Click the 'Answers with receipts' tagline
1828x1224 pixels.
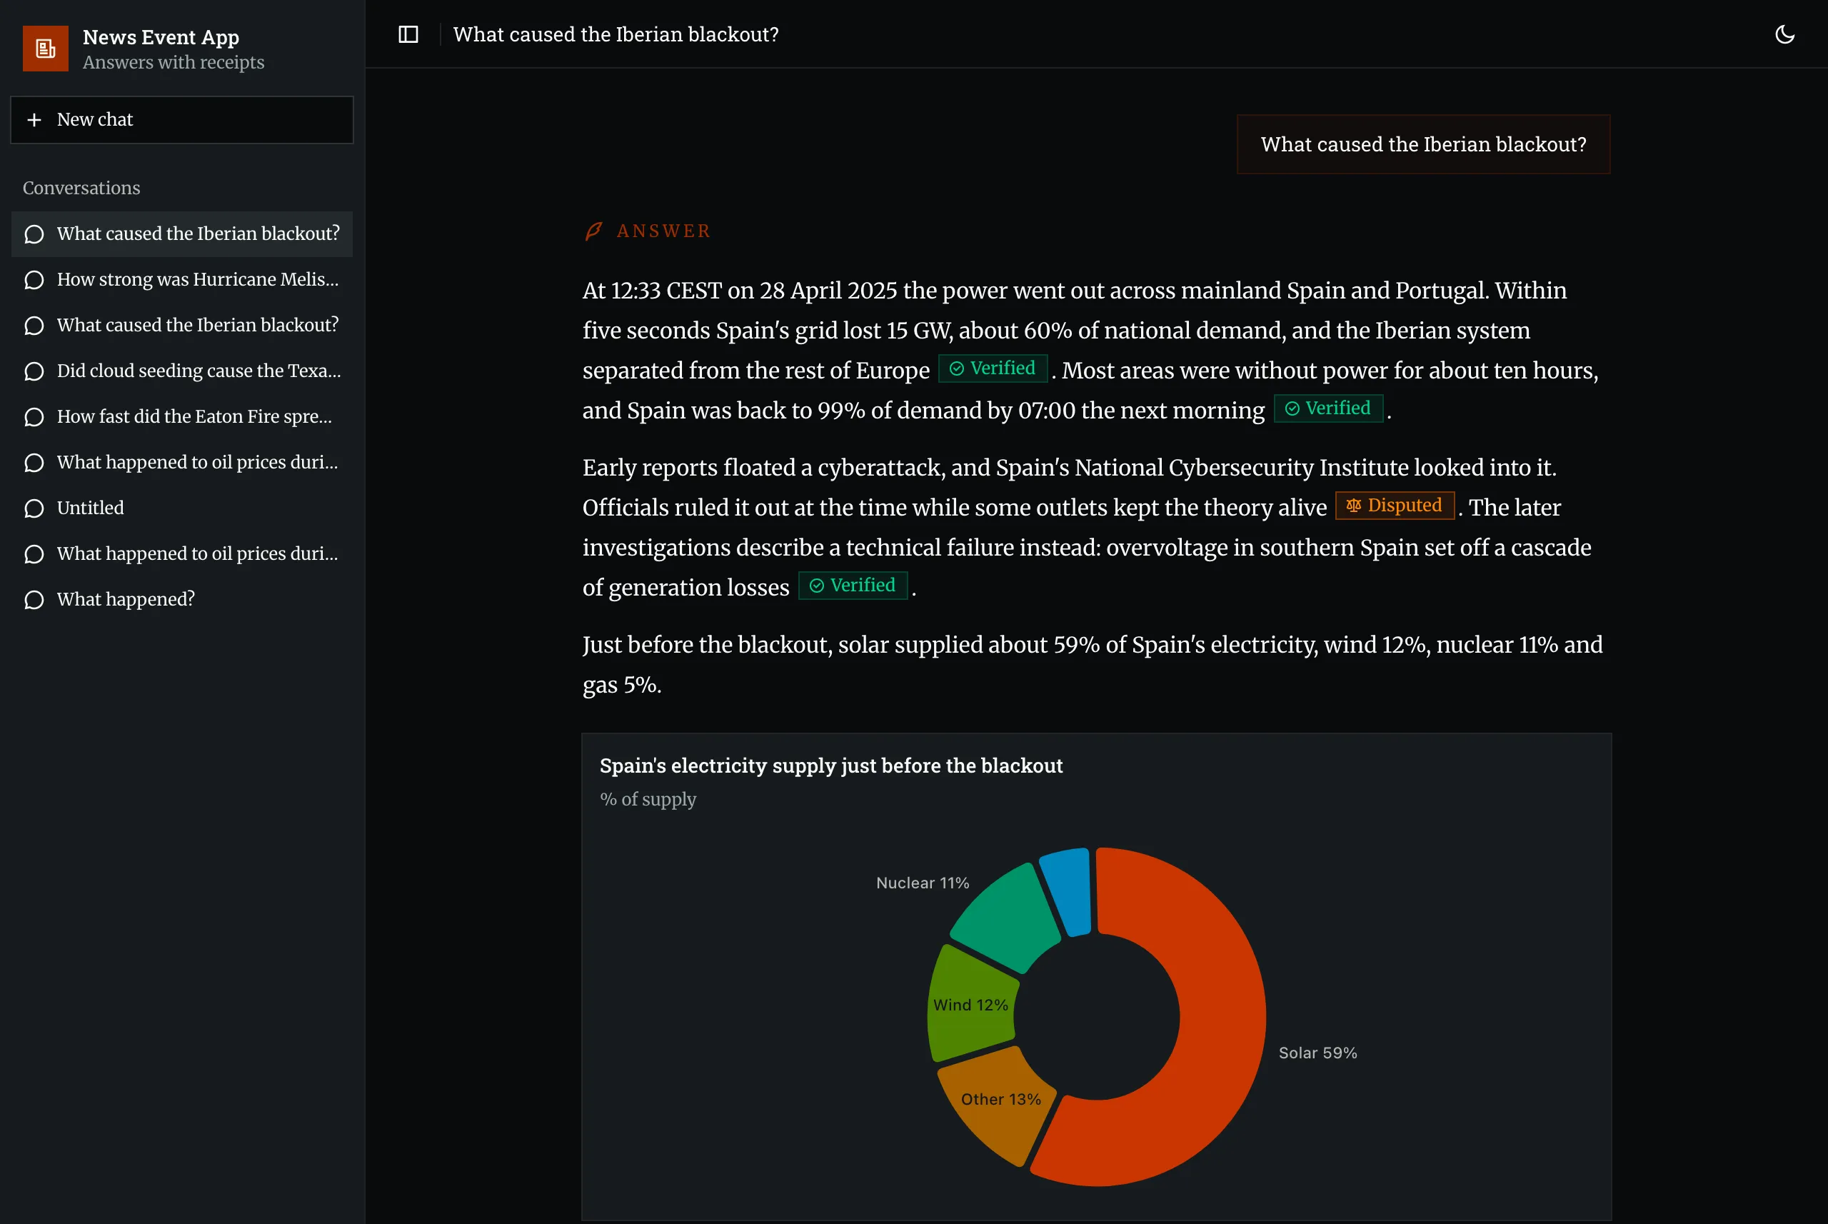(174, 62)
